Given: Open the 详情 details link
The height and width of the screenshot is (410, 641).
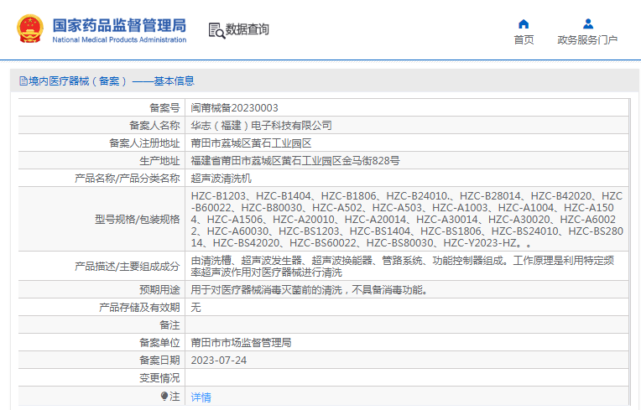Looking at the screenshot, I should pyautogui.click(x=201, y=397).
